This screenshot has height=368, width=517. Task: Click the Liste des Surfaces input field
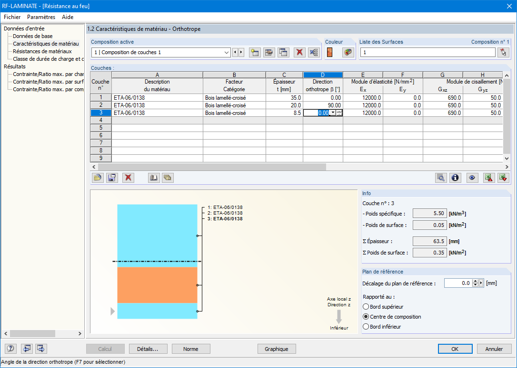pos(428,52)
